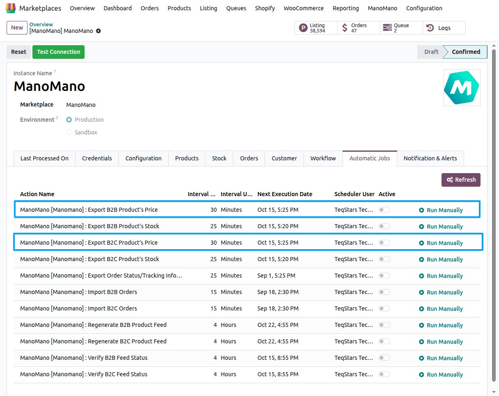Open the Queue stat button
Screen dimensions: 499x396
[401, 28]
